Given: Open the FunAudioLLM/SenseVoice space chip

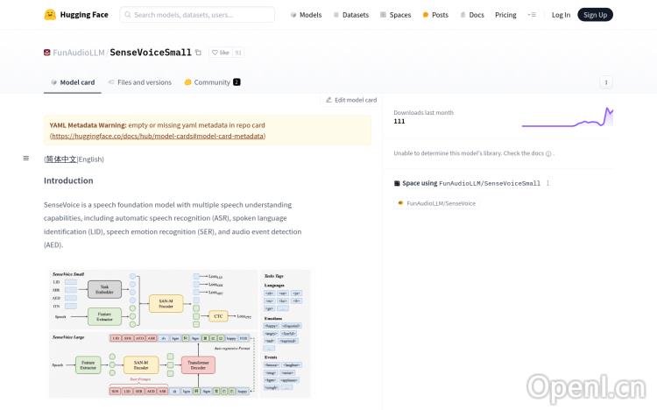Looking at the screenshot, I should click(x=436, y=202).
